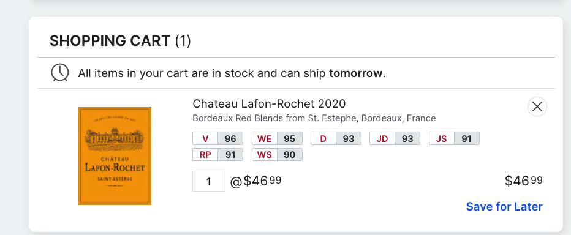Viewport: 571px width, 235px height.
Task: Click the in-stock shipping message
Action: pyautogui.click(x=232, y=73)
